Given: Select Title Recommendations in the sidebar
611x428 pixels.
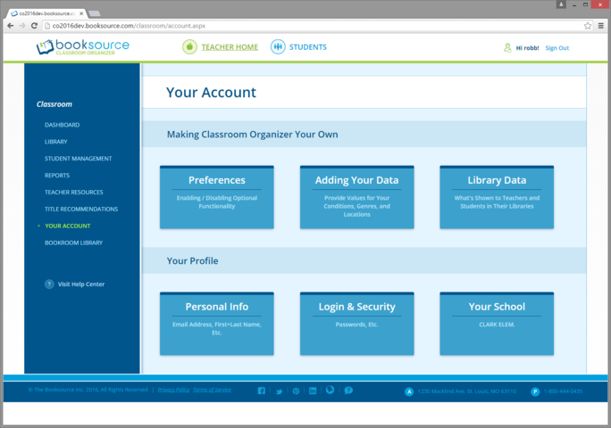Looking at the screenshot, I should (81, 209).
